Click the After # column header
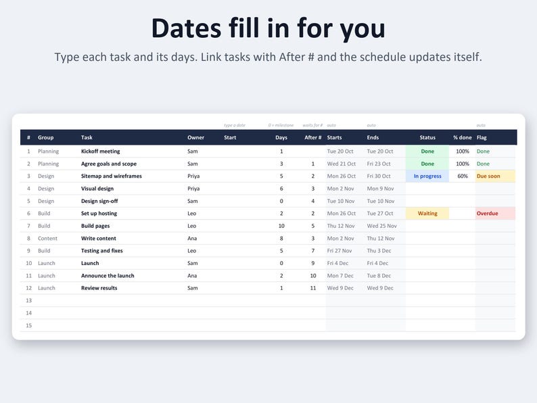 point(312,137)
